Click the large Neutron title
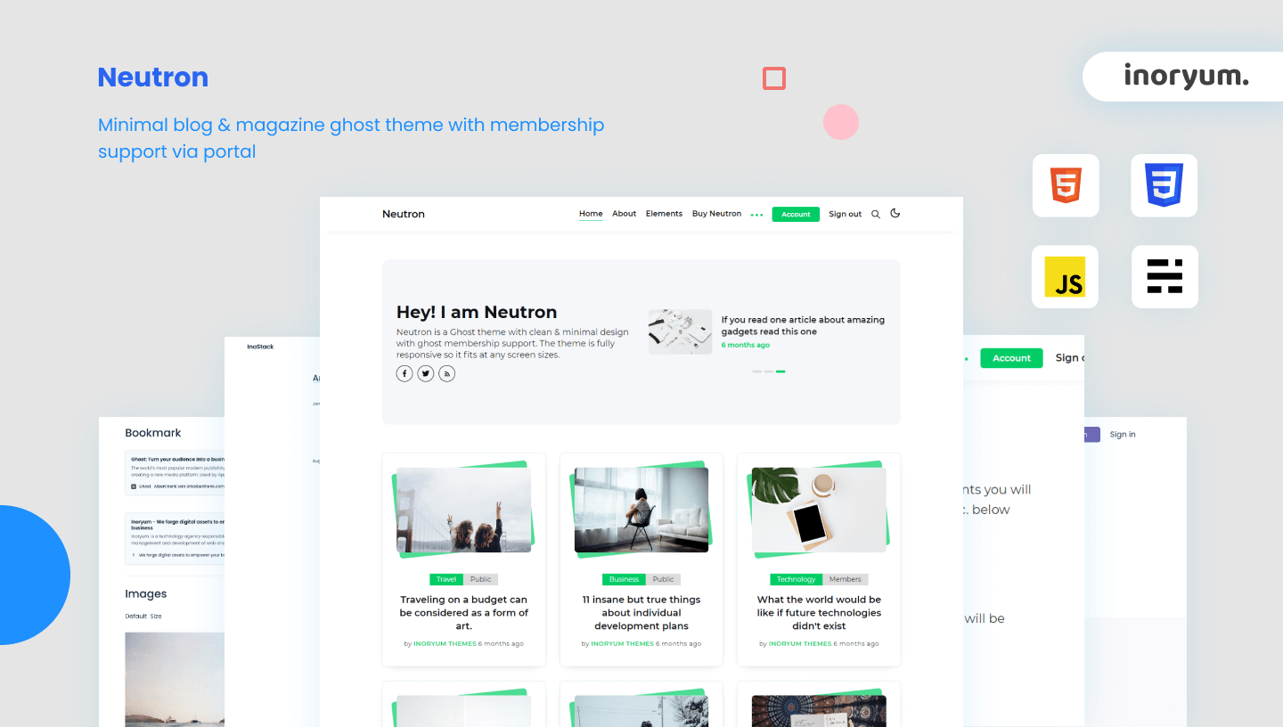Image resolution: width=1283 pixels, height=727 pixels. 153,78
